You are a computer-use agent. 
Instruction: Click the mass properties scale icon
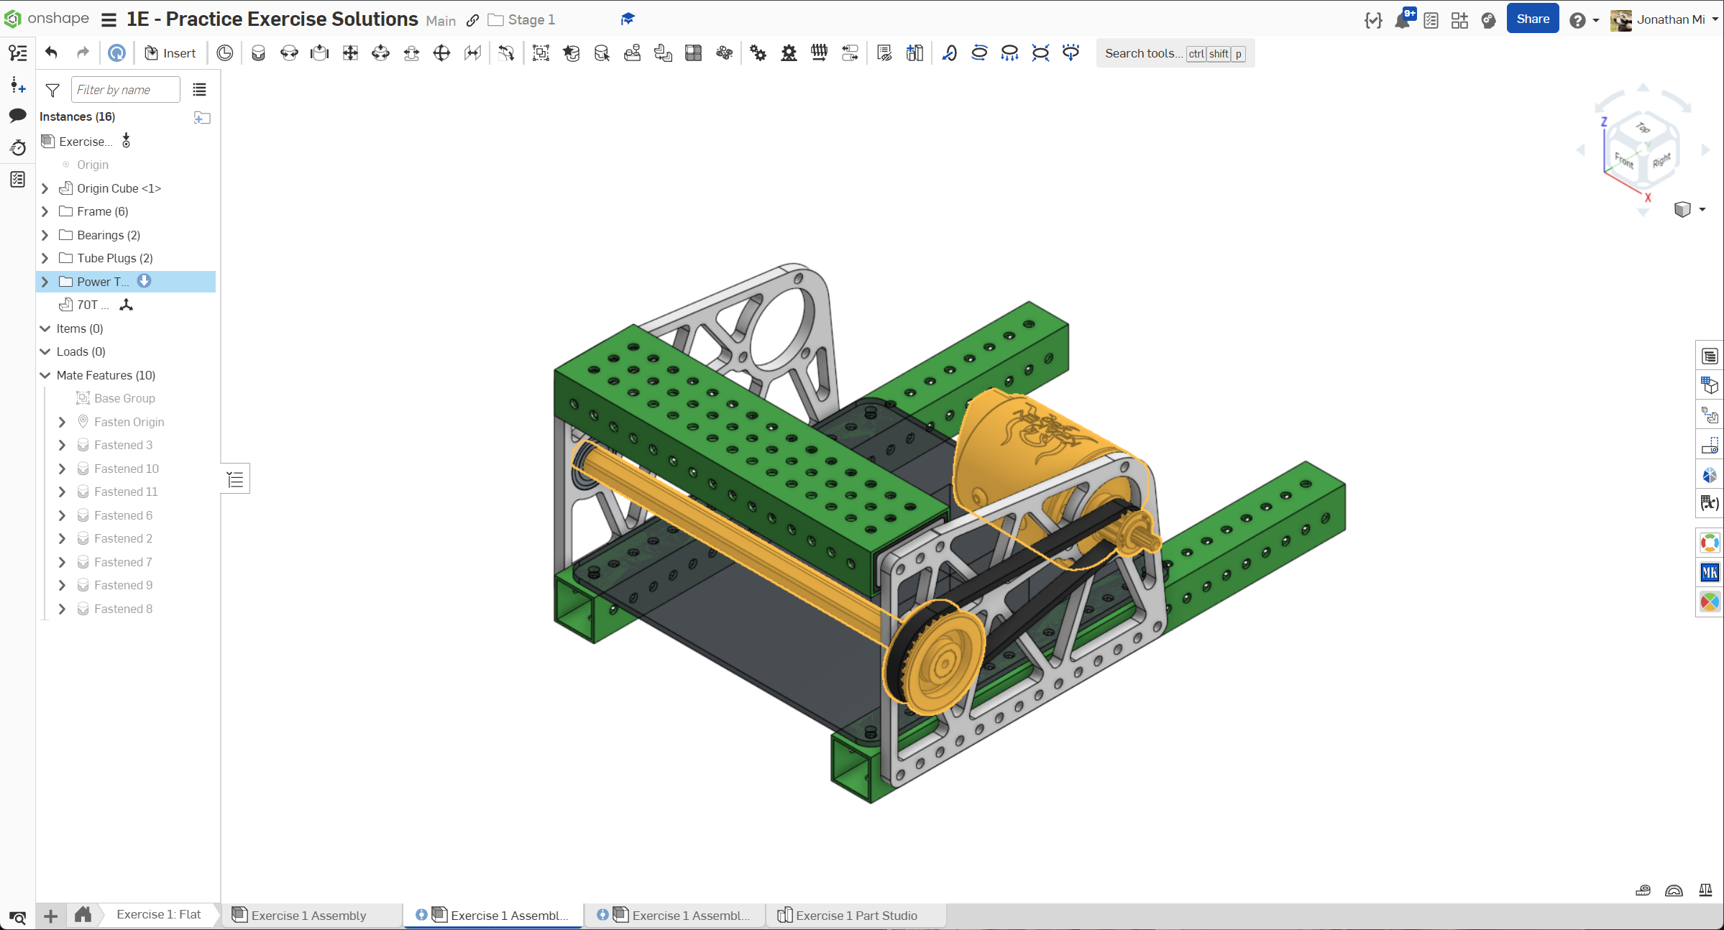click(x=1705, y=890)
